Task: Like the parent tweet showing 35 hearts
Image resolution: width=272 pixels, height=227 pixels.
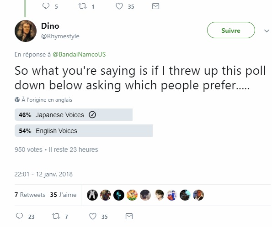Action: 119,6
